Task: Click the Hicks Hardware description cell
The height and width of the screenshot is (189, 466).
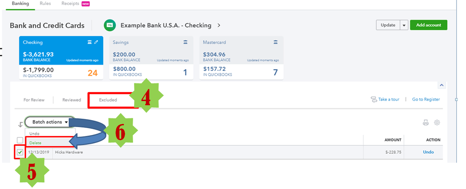Action: point(69,152)
